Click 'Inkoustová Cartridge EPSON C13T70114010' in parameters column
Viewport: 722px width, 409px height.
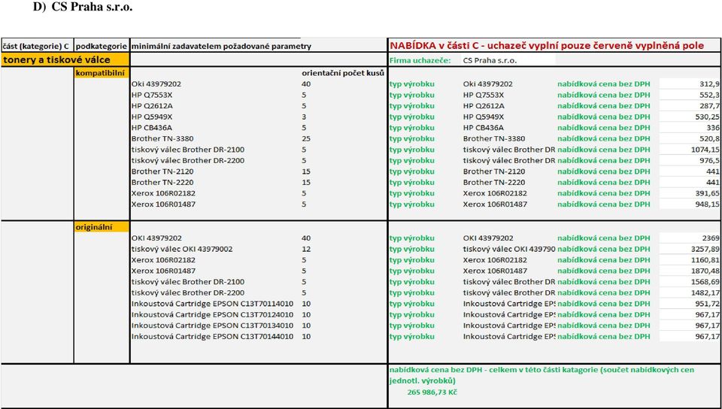point(212,304)
